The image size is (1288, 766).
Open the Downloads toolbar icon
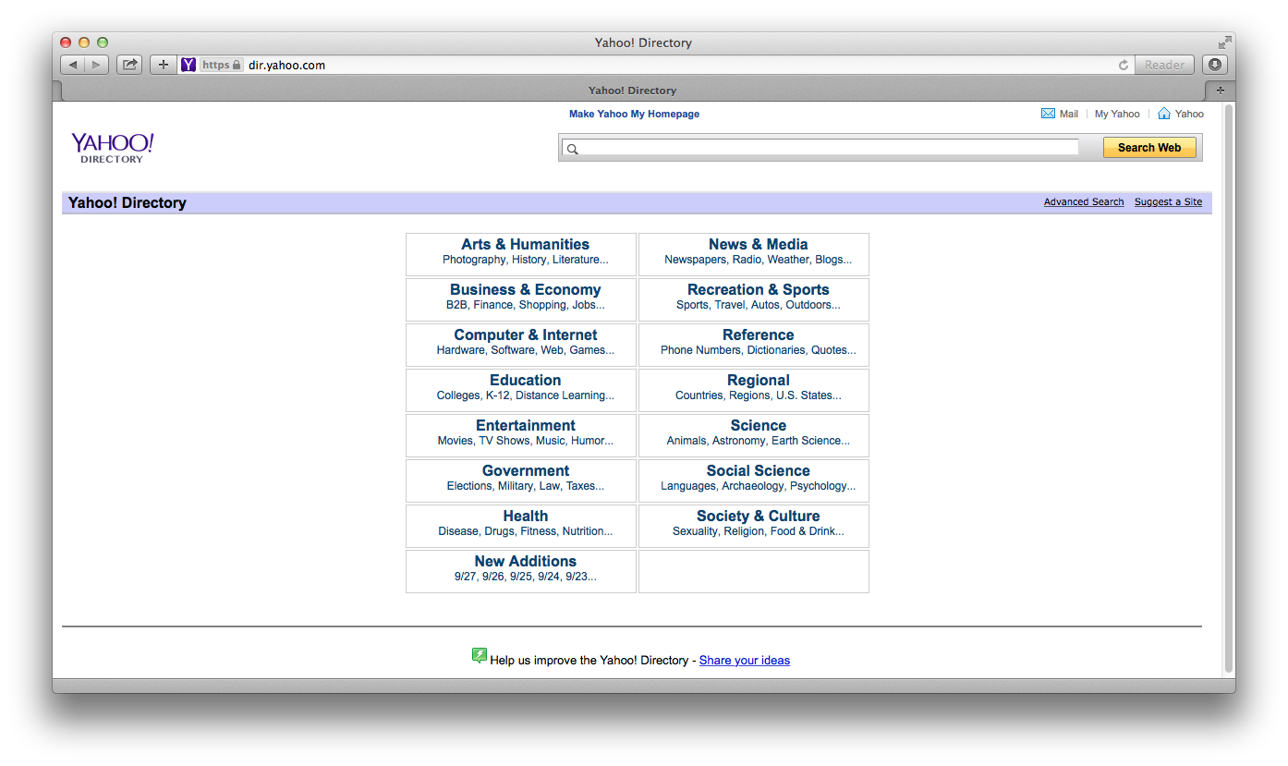(x=1215, y=65)
